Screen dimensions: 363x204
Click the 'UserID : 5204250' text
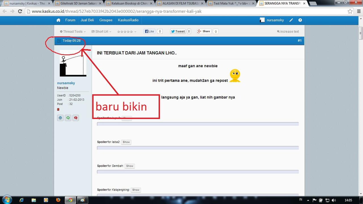[69, 95]
